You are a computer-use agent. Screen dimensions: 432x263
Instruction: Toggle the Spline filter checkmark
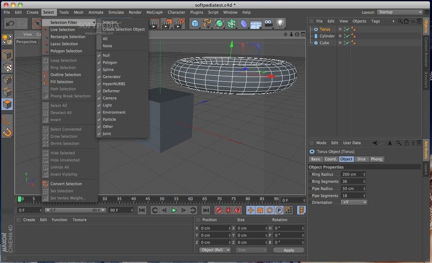click(99, 70)
